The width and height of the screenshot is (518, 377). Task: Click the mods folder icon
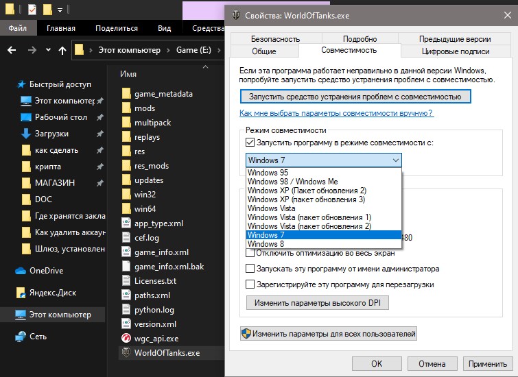[x=126, y=108]
